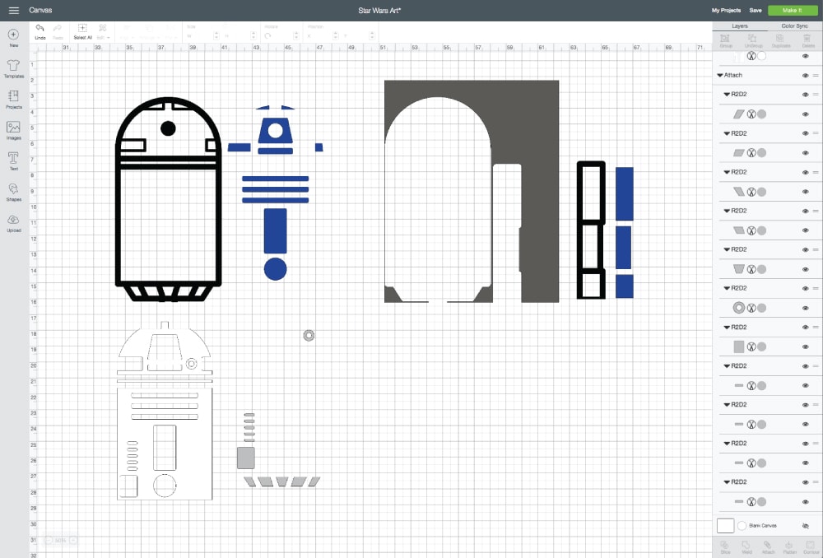This screenshot has width=823, height=558.
Task: Switch to the Color Sync tab
Action: point(794,26)
